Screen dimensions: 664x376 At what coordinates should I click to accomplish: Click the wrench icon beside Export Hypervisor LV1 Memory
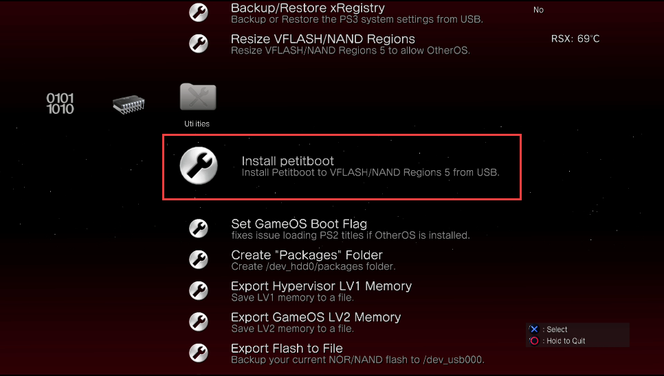(199, 291)
